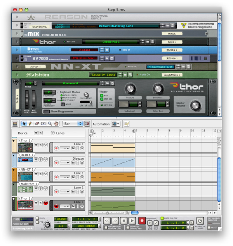Click the Fast Forward transport button

click(x=115, y=221)
